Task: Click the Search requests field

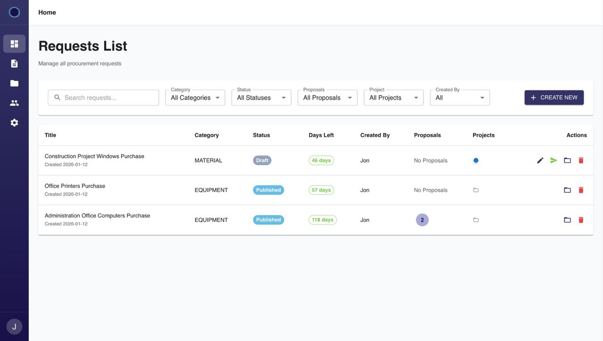Action: point(103,97)
